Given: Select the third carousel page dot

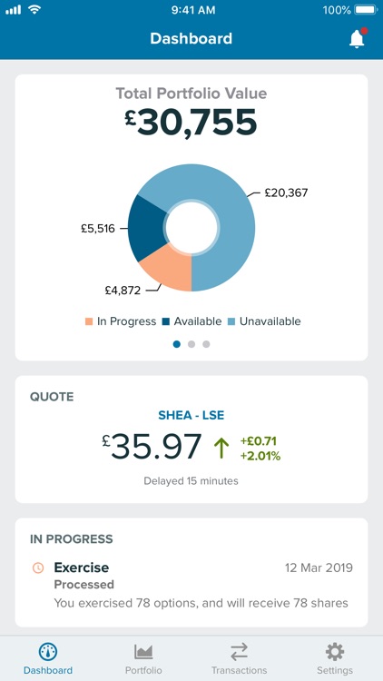Looking at the screenshot, I should tap(206, 344).
